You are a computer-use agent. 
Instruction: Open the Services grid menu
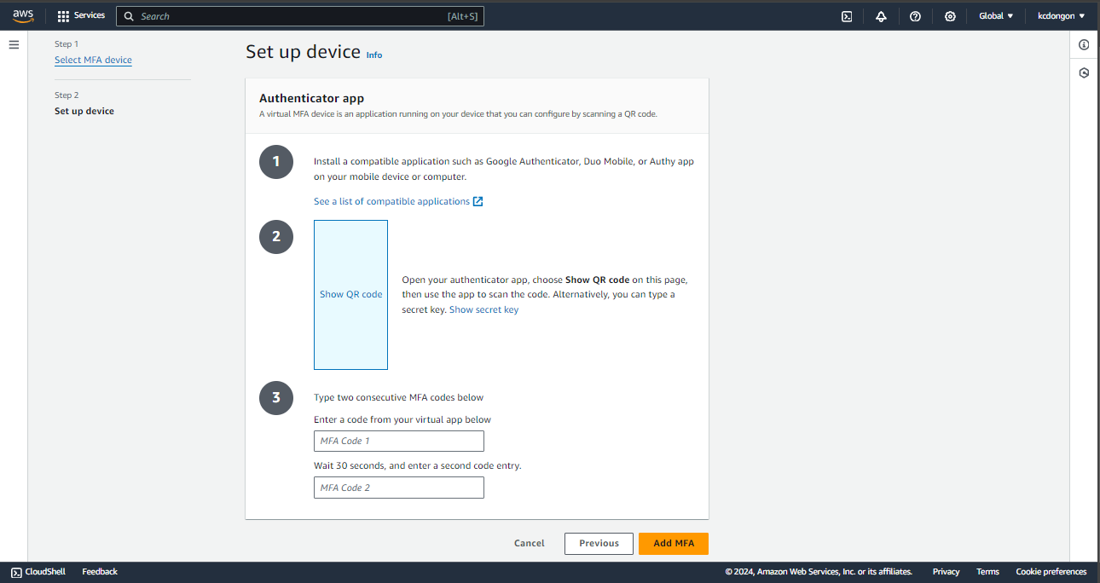pyautogui.click(x=81, y=15)
